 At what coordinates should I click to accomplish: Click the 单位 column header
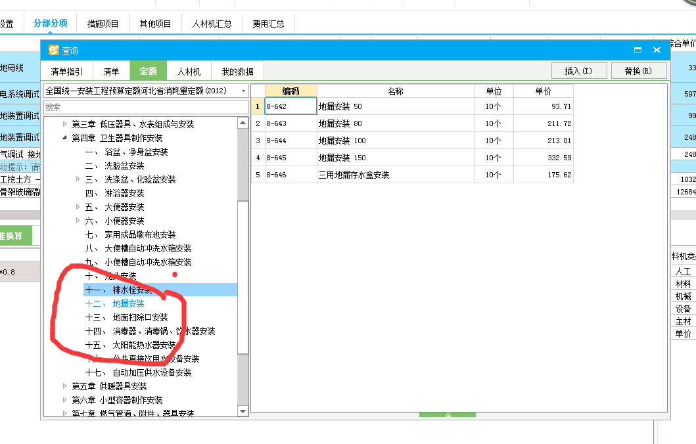tap(494, 91)
